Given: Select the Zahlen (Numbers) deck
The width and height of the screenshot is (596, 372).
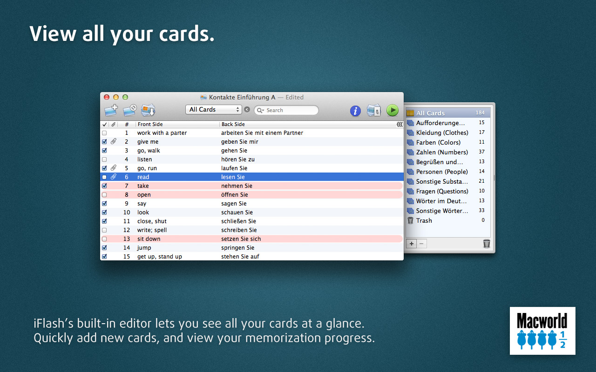Looking at the screenshot, I should click(448, 152).
